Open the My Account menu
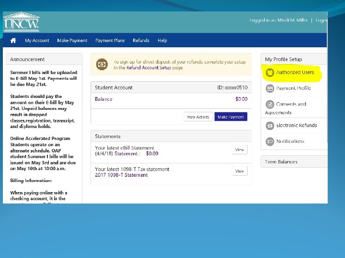345x258 pixels. (37, 40)
